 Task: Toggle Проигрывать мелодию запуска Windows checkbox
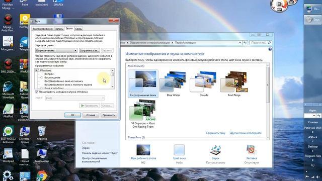[x=37, y=92]
